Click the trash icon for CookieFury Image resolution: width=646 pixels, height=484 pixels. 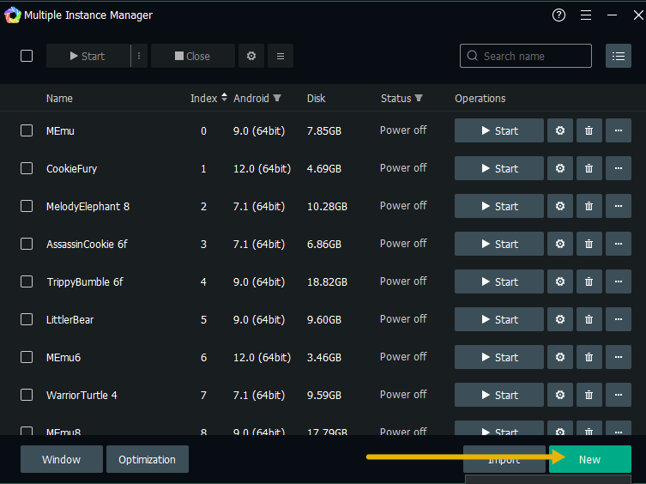589,168
